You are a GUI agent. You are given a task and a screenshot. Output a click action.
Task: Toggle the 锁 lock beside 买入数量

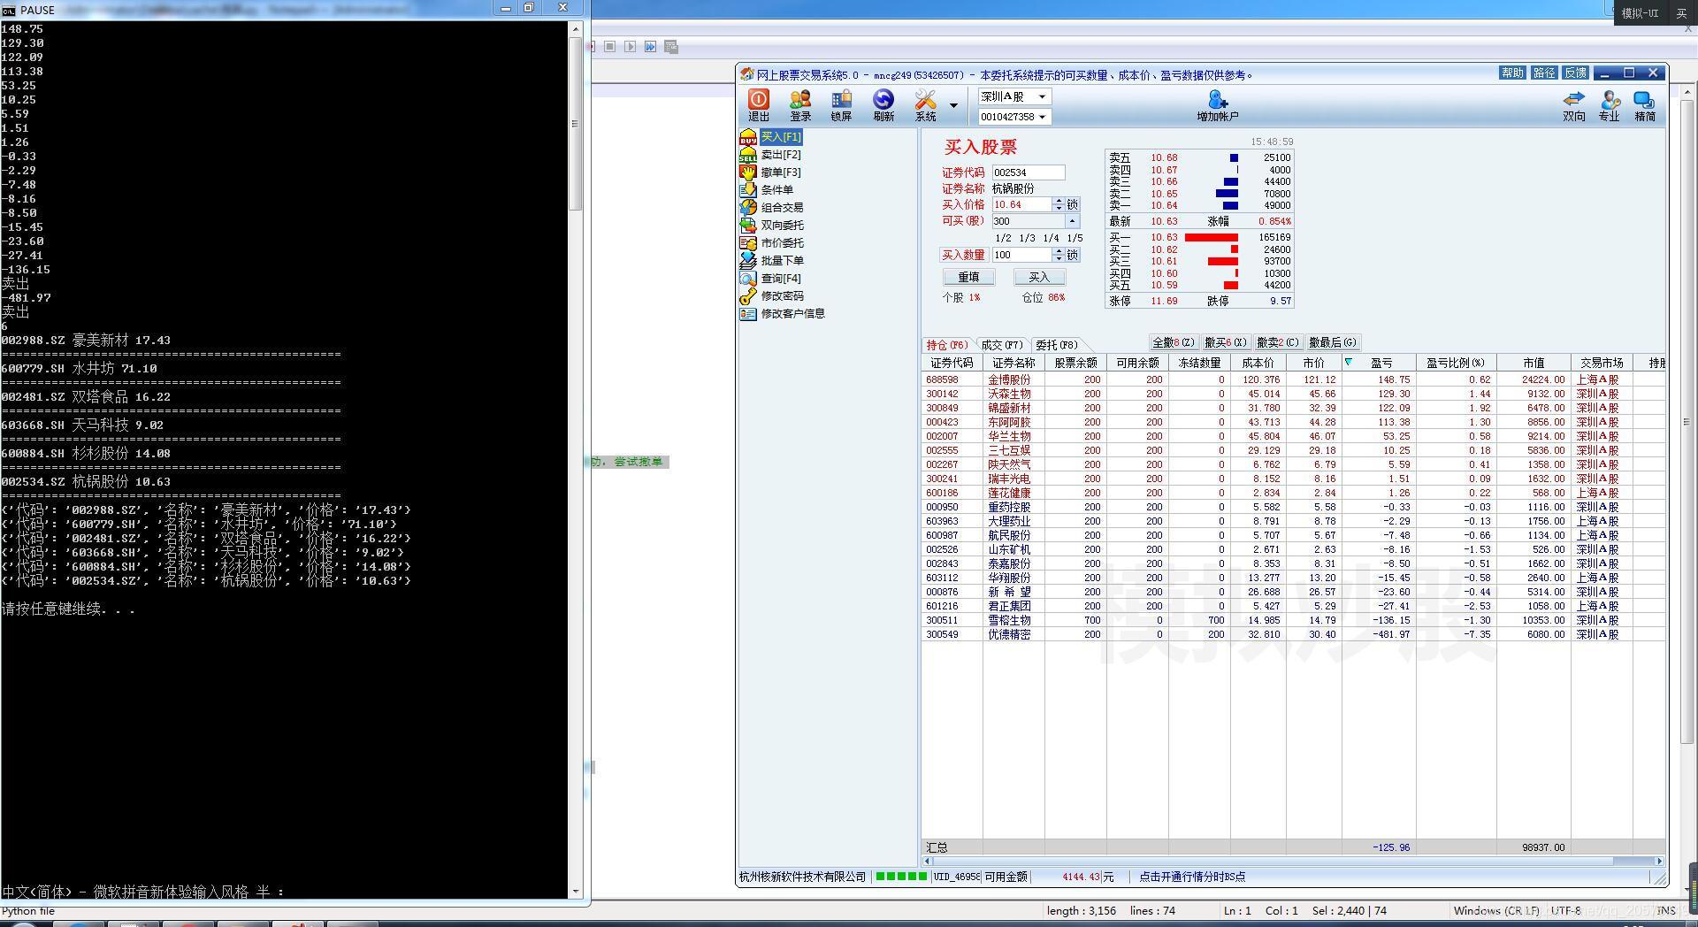(x=1072, y=255)
